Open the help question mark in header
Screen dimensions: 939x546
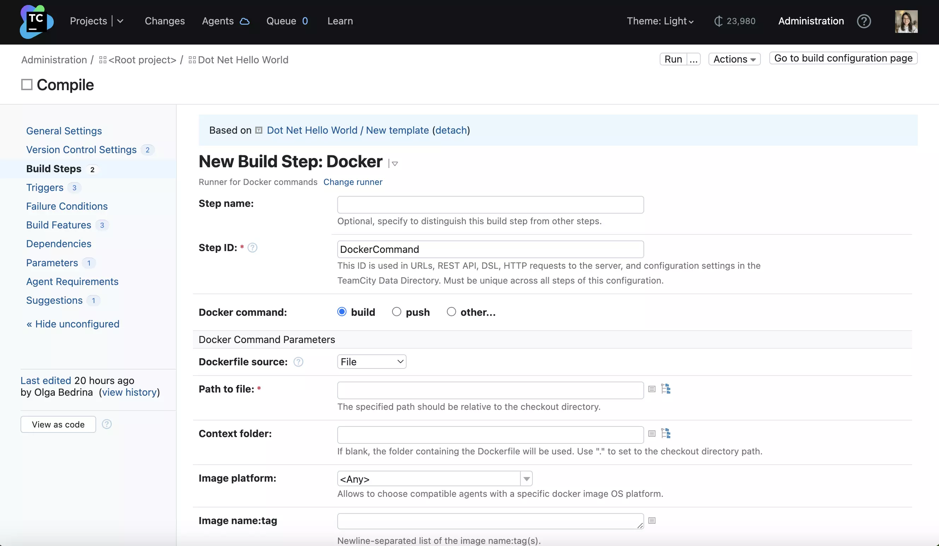point(864,21)
